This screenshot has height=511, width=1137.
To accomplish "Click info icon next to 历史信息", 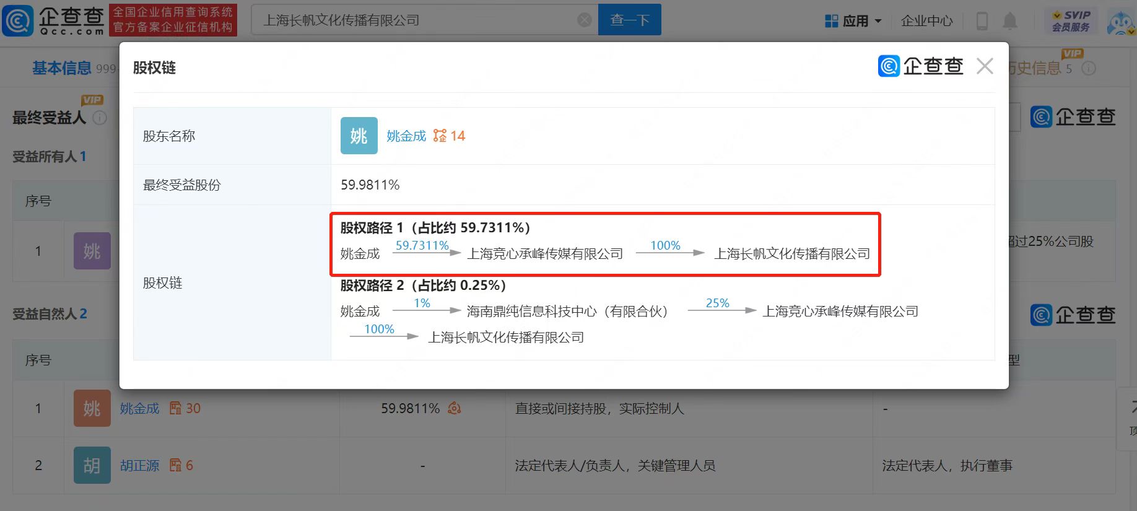I will coord(1088,68).
